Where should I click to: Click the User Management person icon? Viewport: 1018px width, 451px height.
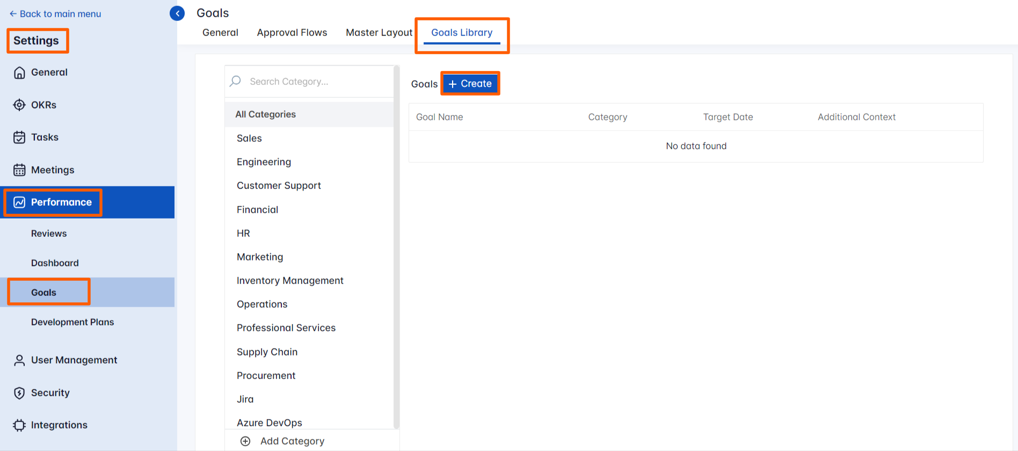pyautogui.click(x=19, y=360)
